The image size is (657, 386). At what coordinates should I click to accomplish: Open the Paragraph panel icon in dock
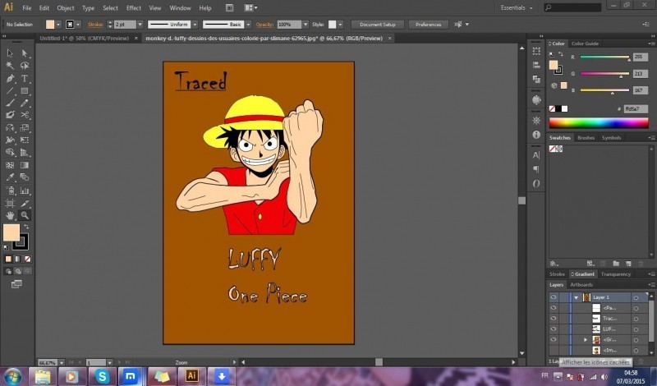pos(536,169)
